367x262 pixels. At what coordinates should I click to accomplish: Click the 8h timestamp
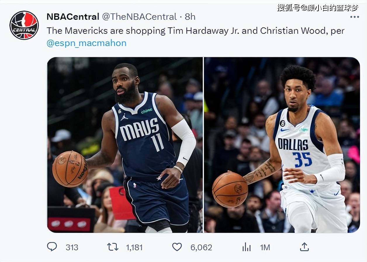[190, 17]
